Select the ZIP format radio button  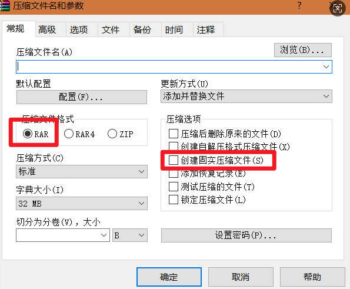tap(112, 134)
